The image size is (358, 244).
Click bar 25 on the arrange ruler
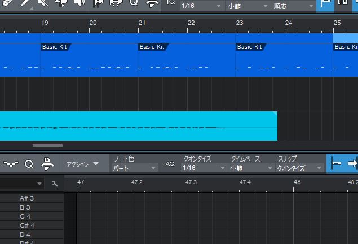(337, 23)
